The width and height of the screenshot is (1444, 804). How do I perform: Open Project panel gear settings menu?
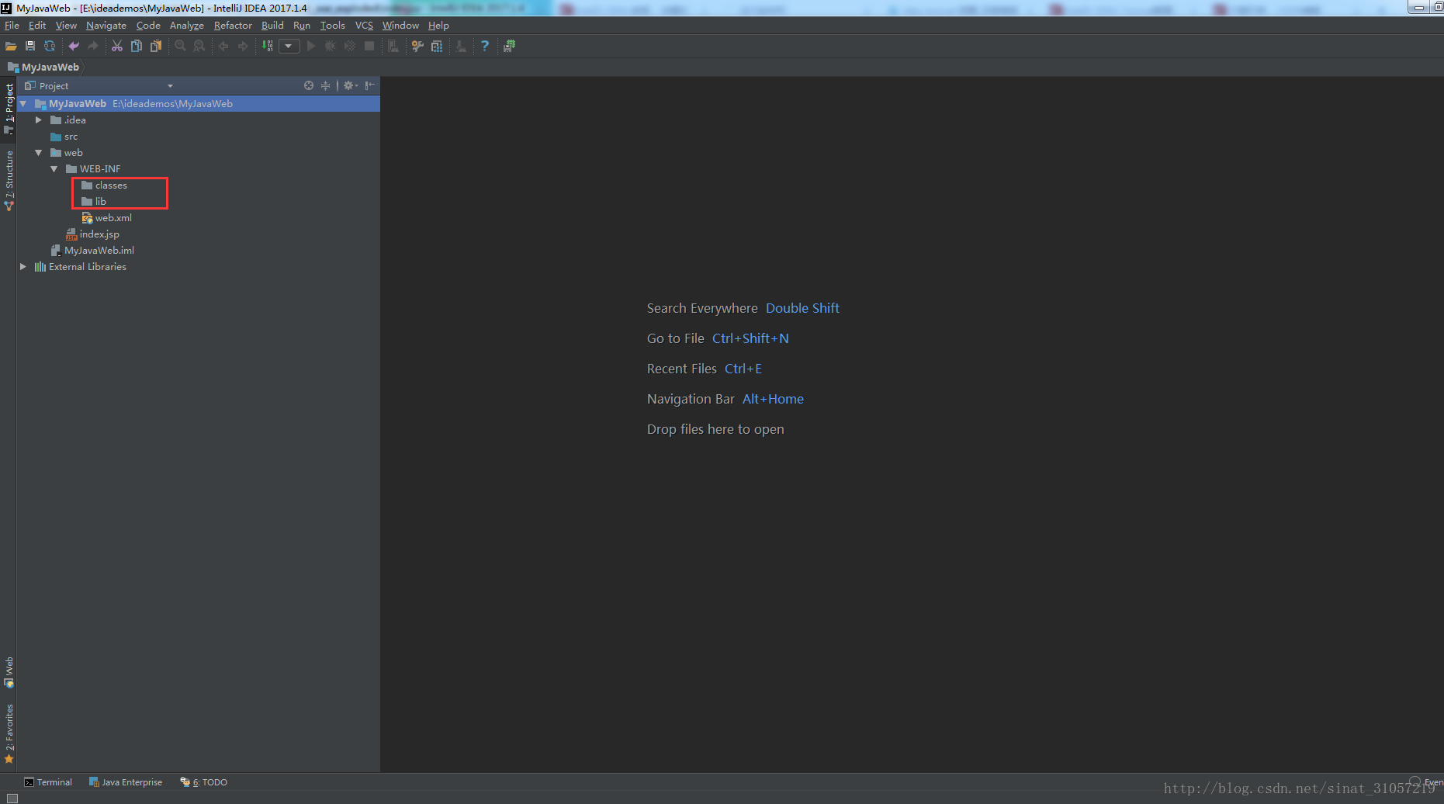tap(350, 85)
